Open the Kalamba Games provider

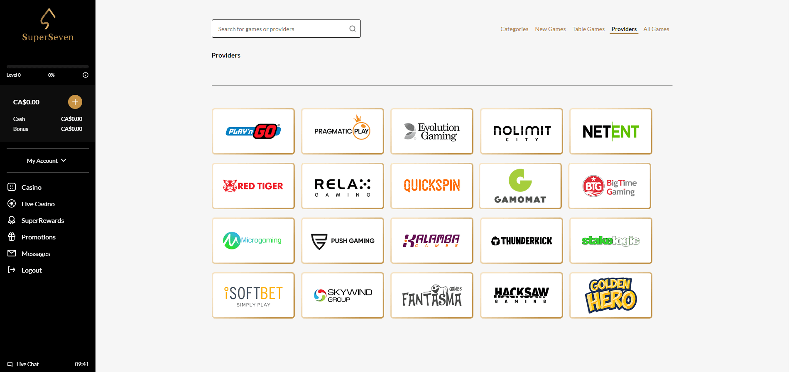(432, 241)
